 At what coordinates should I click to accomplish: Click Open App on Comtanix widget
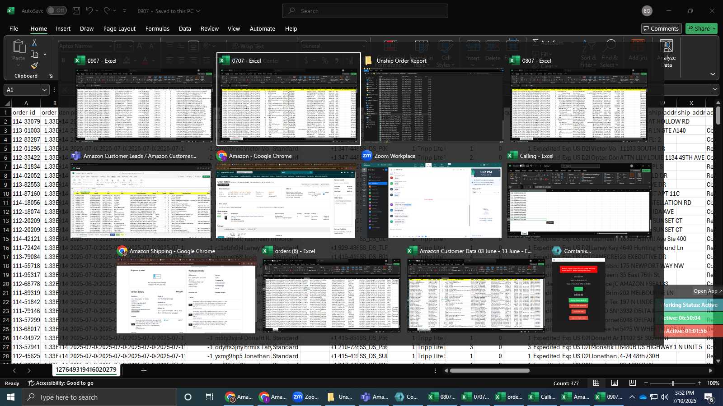click(x=708, y=291)
